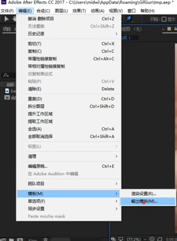Click the new composition icon in Project panel footer

pos(20,240)
